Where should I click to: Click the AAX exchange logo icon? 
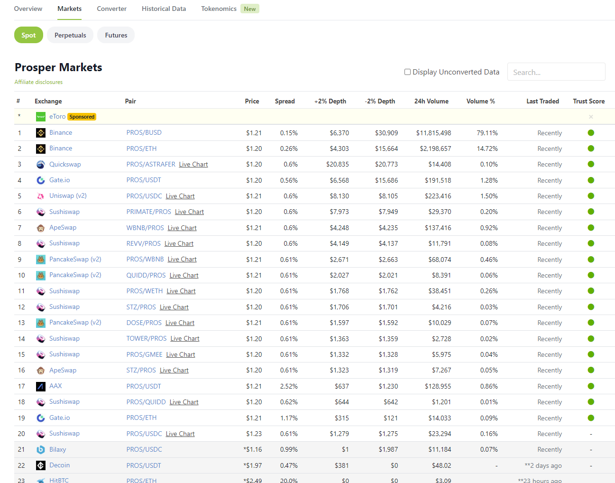pyautogui.click(x=41, y=386)
